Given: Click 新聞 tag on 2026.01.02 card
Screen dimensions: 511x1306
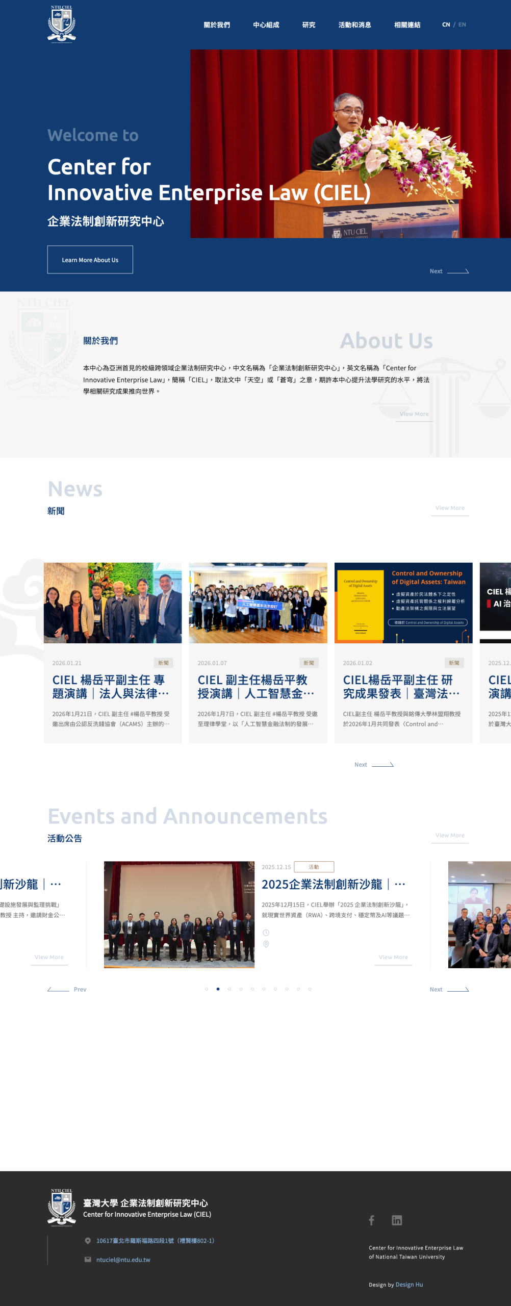Looking at the screenshot, I should 454,663.
